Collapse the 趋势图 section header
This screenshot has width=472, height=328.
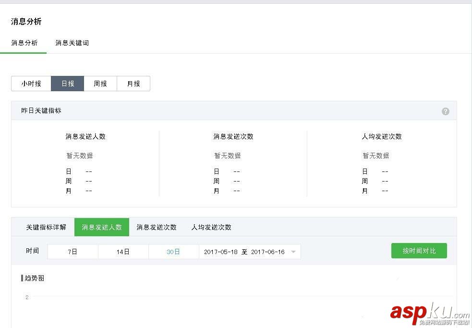pyautogui.click(x=33, y=278)
